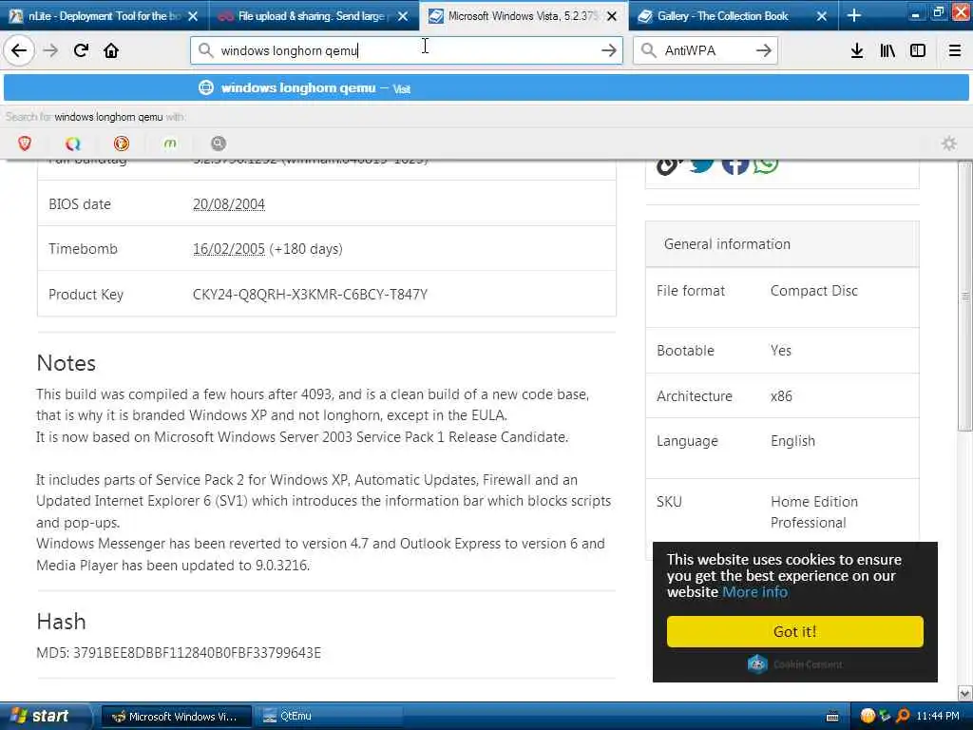Click the Cookie Consent logo link

795,664
